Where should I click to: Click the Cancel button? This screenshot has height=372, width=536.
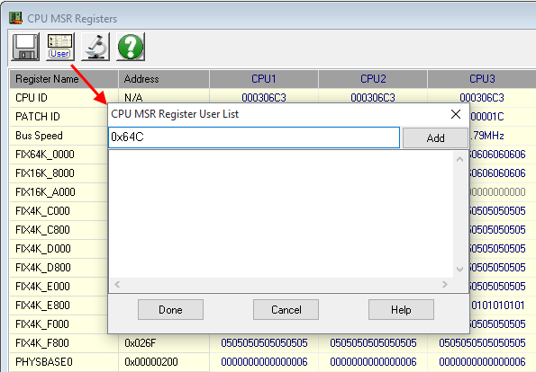[x=286, y=310]
